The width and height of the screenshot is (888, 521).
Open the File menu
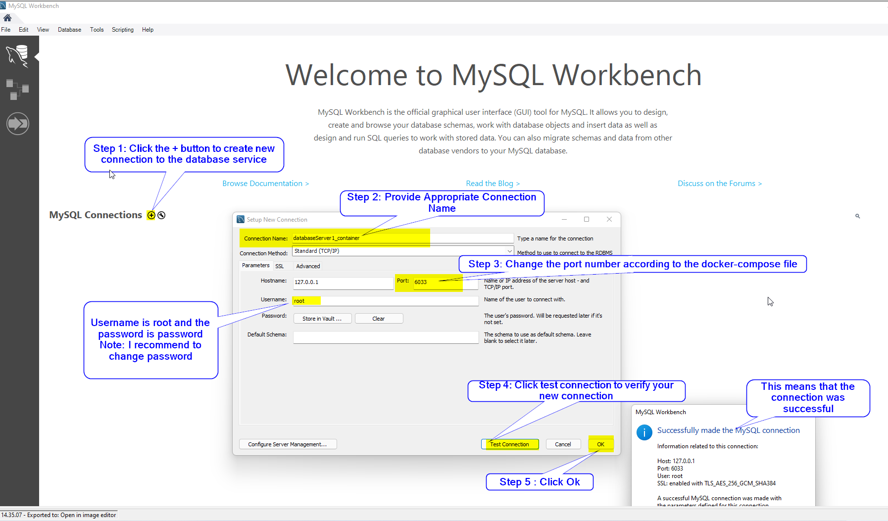(x=6, y=30)
